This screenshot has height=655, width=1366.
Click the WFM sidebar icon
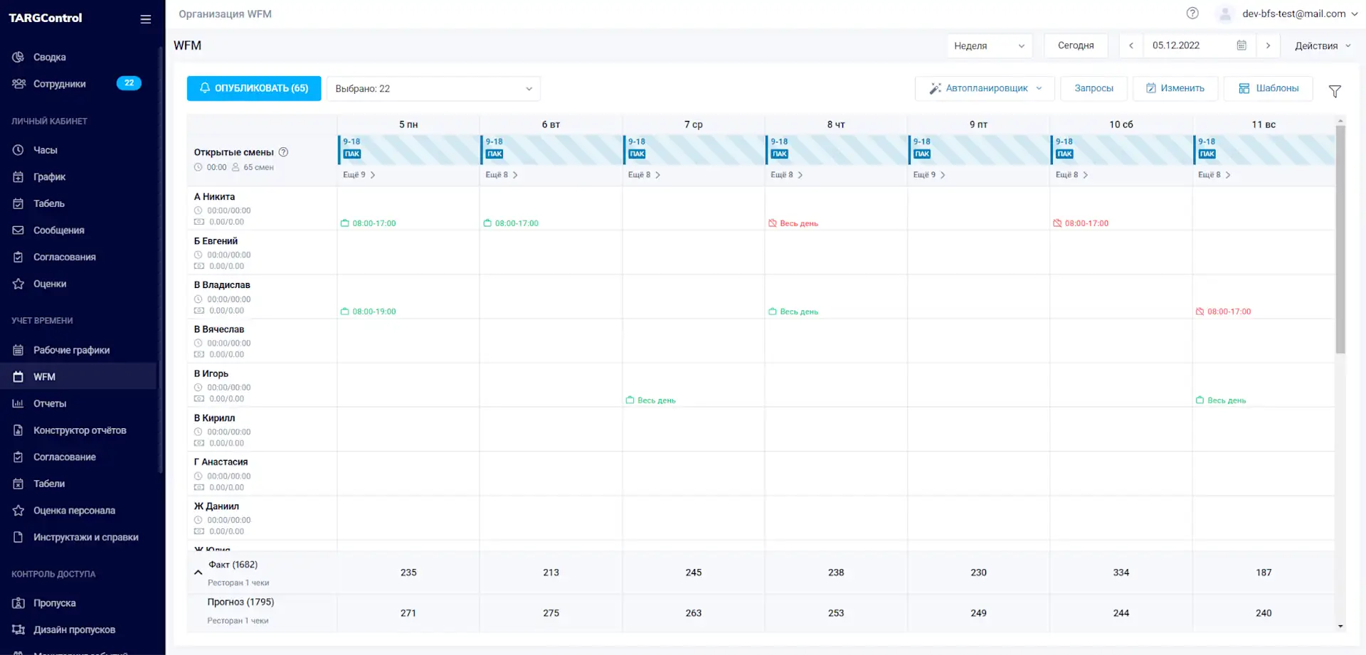pos(18,377)
